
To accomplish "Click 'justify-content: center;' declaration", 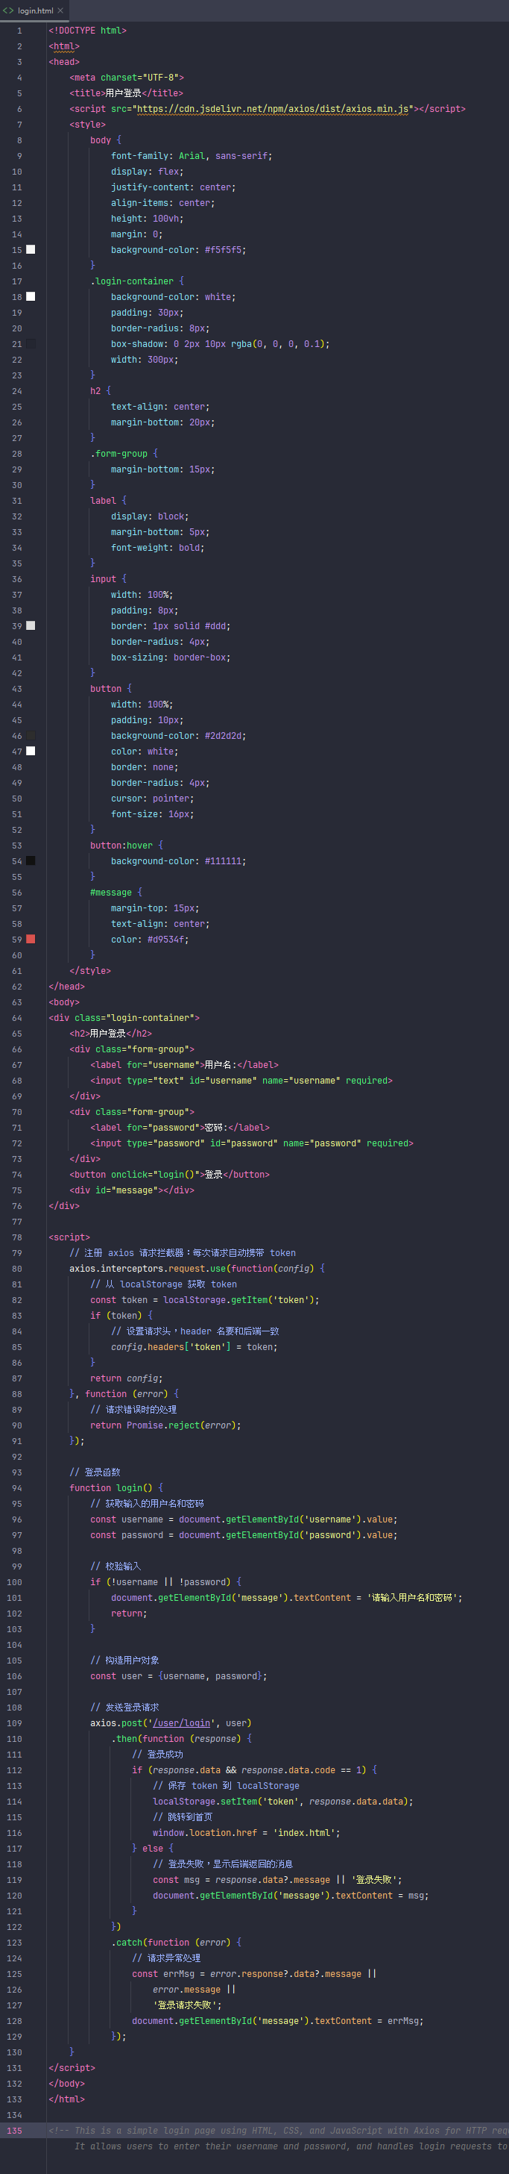I will coord(174,187).
